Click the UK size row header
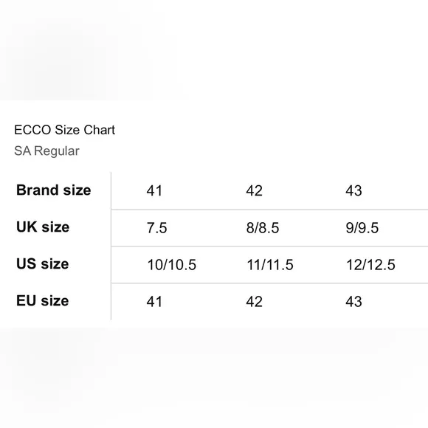 (43, 227)
